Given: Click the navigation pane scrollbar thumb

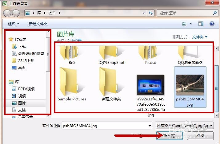Looking at the screenshot, I should coord(48,54).
